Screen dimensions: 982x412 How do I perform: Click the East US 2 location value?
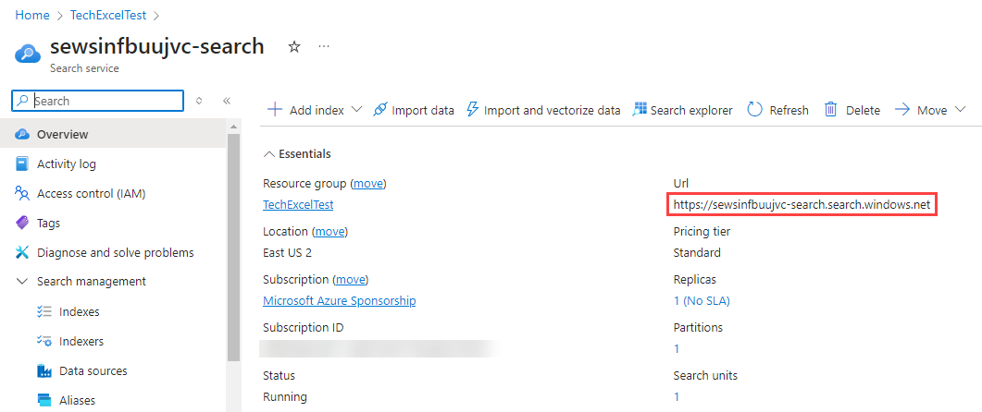tap(287, 252)
